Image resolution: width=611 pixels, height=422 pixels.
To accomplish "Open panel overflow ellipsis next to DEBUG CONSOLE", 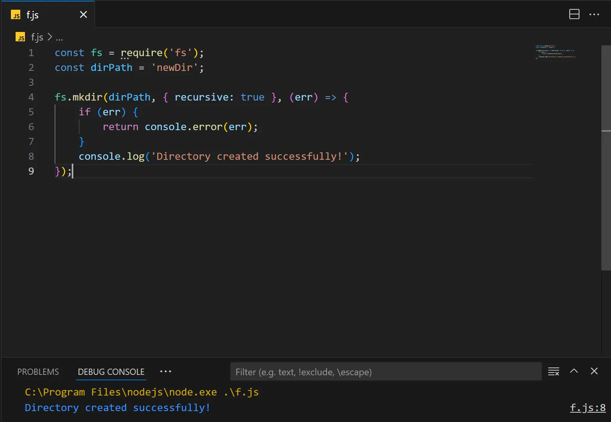I will coord(166,371).
